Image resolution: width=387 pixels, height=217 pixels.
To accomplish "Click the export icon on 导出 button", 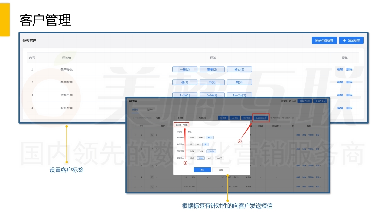I will pyautogui.click(x=233, y=118).
